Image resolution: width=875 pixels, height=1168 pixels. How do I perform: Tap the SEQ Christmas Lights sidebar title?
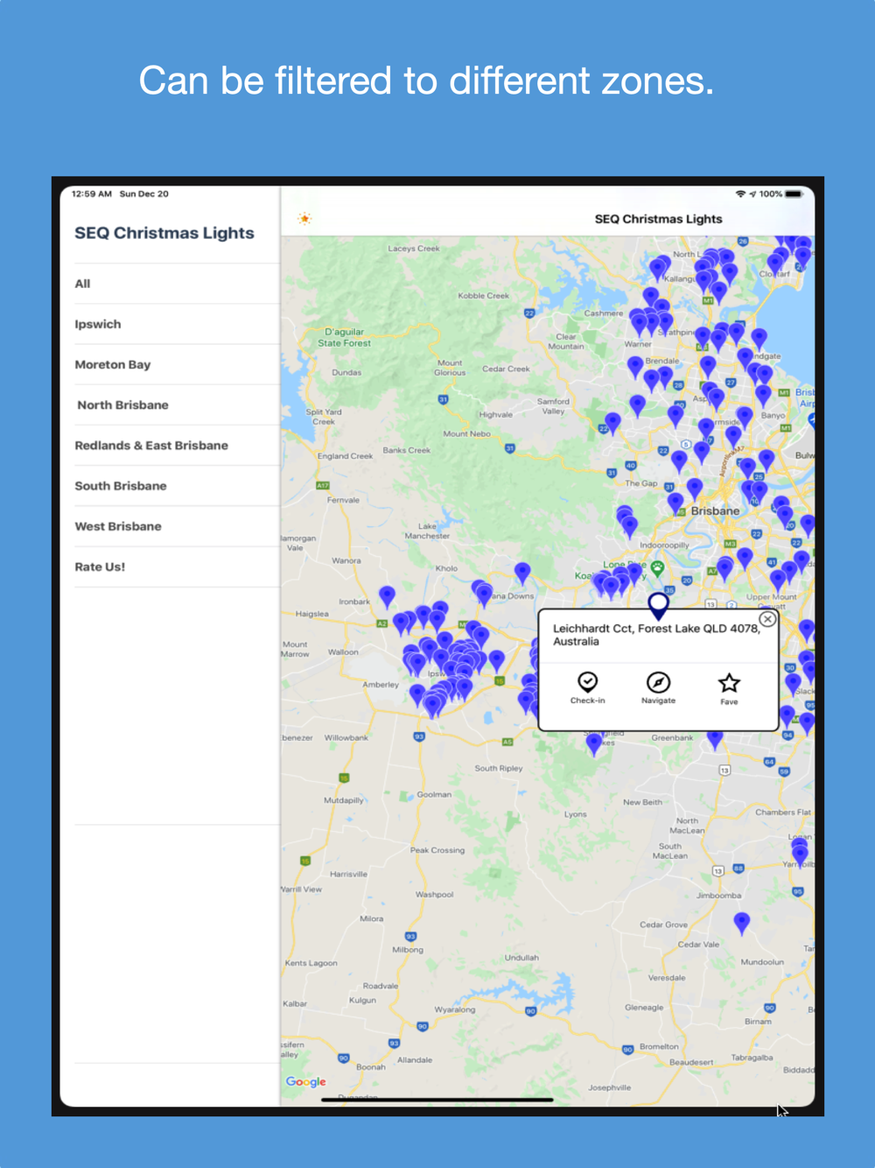coord(164,233)
